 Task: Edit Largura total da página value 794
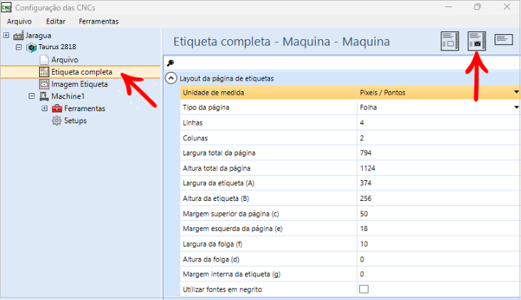(x=438, y=152)
